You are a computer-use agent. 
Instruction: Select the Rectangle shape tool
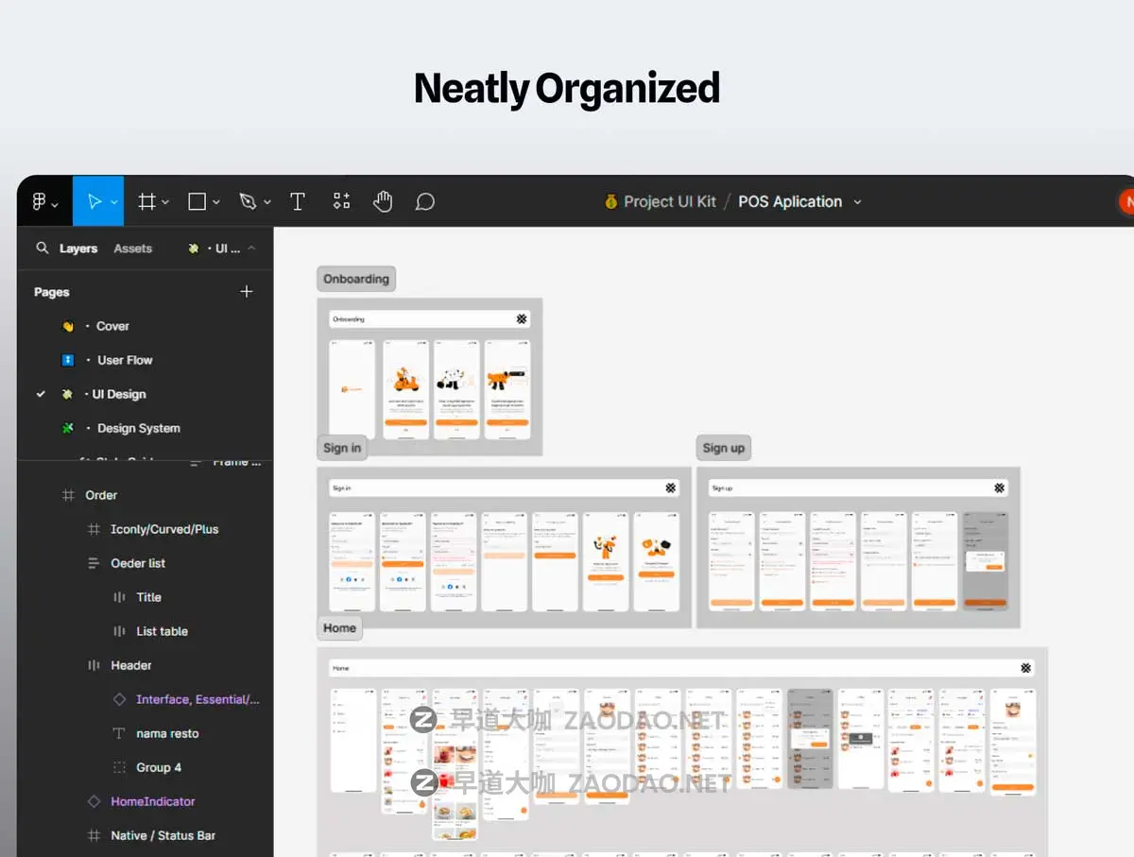pos(197,201)
